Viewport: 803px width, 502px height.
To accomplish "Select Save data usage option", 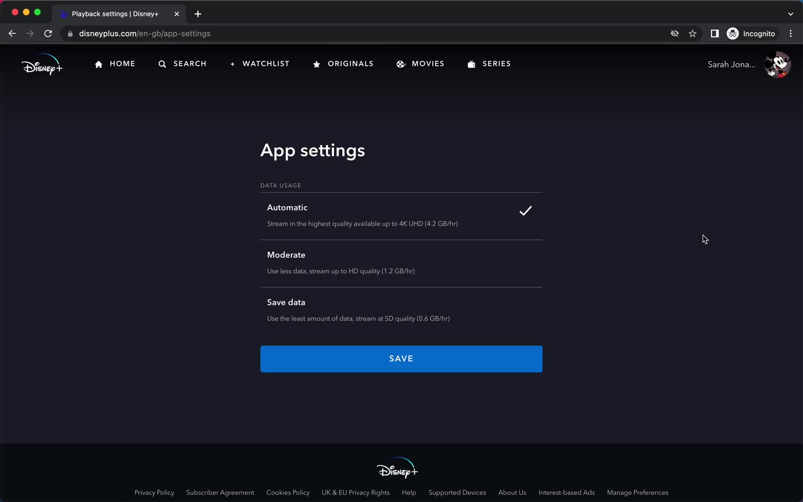I will [x=401, y=310].
